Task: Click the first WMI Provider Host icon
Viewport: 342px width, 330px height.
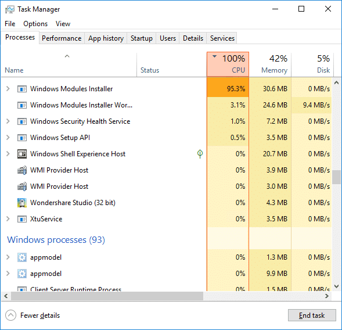Action: tap(22, 170)
